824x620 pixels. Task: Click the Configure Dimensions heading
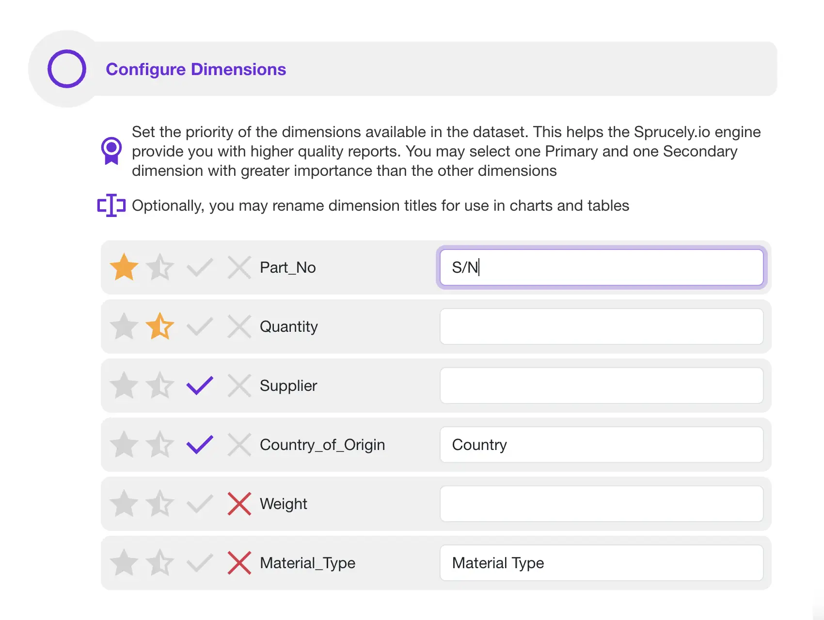pyautogui.click(x=196, y=69)
